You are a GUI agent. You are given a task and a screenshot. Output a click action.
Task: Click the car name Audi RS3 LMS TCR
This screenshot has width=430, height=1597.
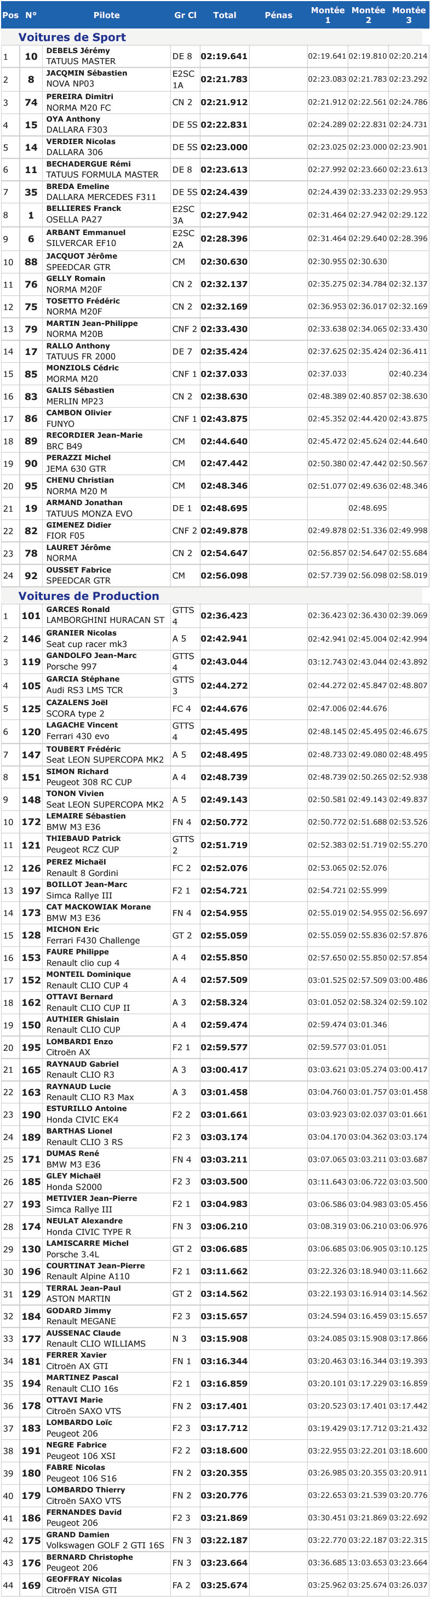[85, 690]
